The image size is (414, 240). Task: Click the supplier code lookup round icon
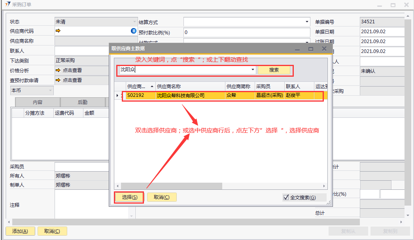pyautogui.click(x=134, y=31)
